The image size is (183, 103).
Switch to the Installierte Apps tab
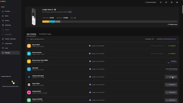(x=45, y=34)
